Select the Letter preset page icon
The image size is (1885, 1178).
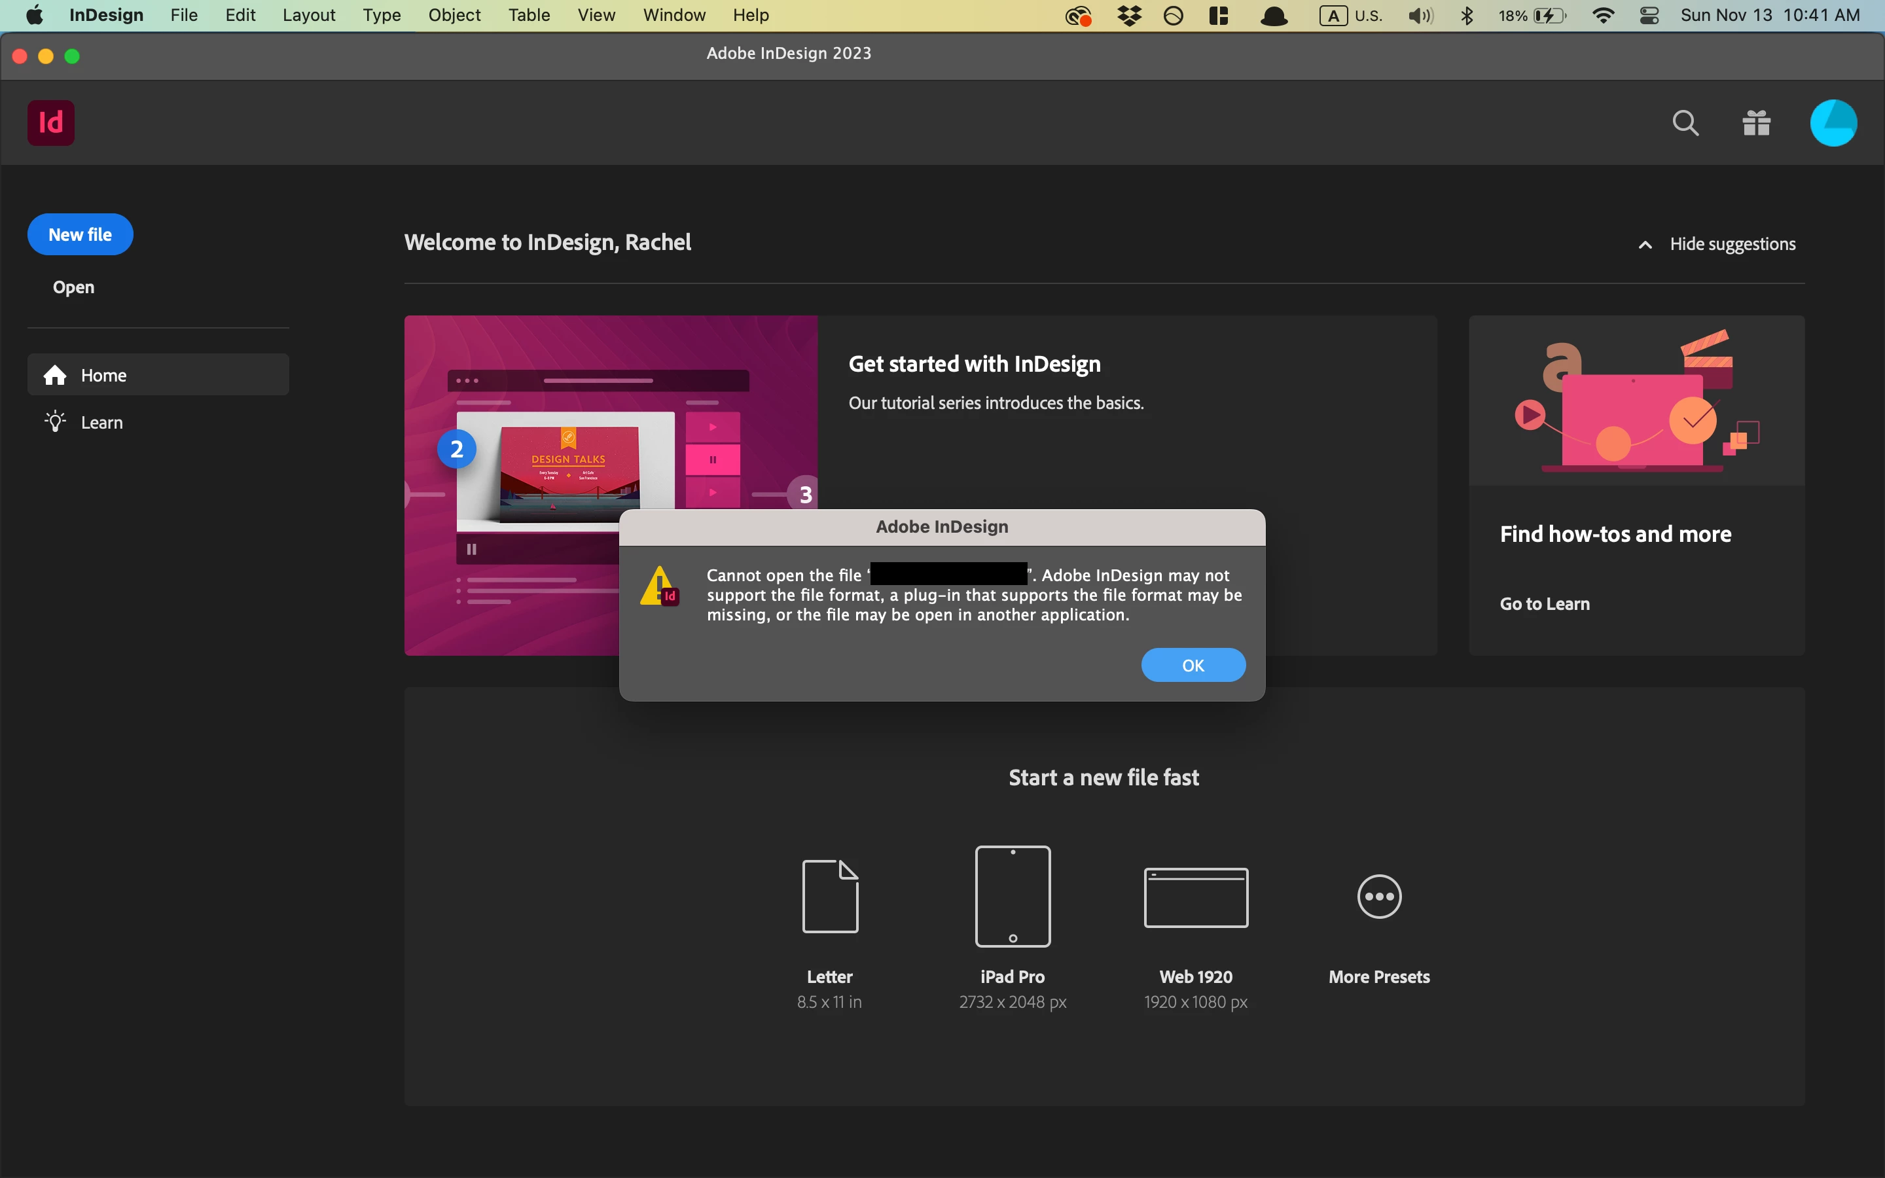click(x=829, y=896)
